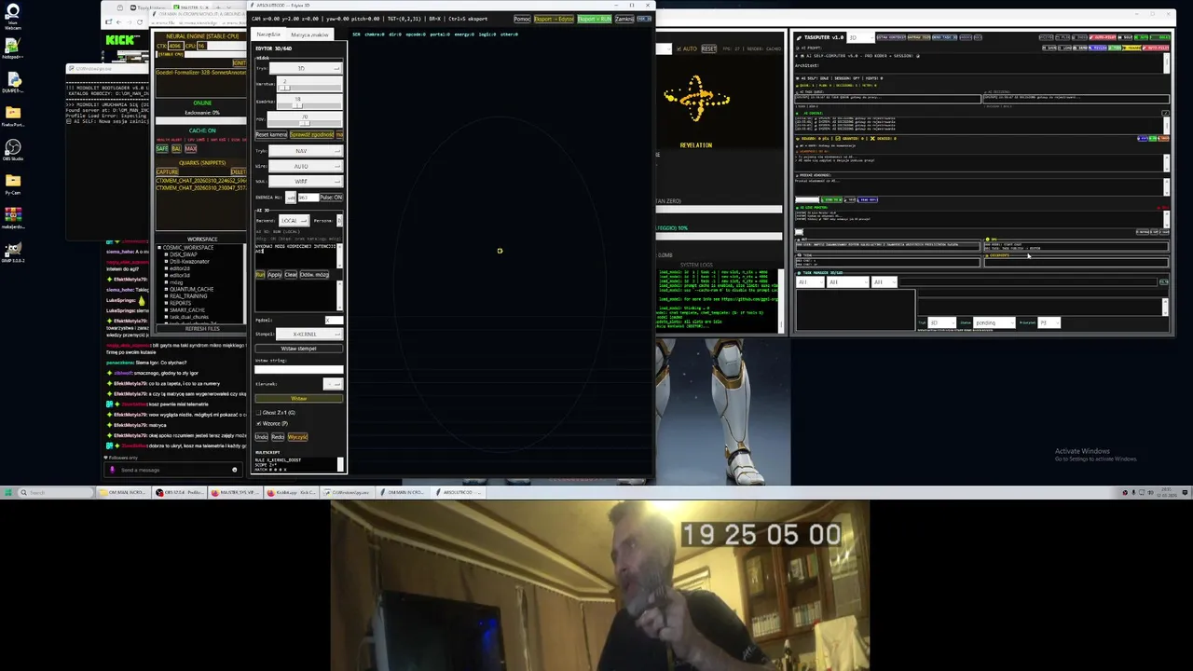Select BAL mode in Neural Engine
Image resolution: width=1193 pixels, height=671 pixels.
(x=176, y=149)
